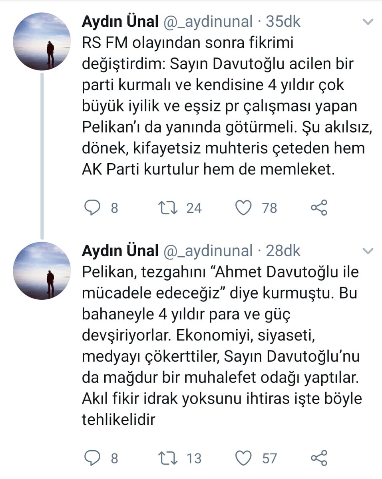
Task: Like the tweet with 78 likes
Action: (x=243, y=208)
